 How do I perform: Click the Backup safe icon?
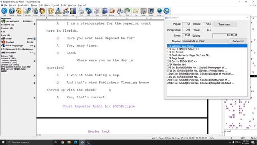click(x=143, y=12)
